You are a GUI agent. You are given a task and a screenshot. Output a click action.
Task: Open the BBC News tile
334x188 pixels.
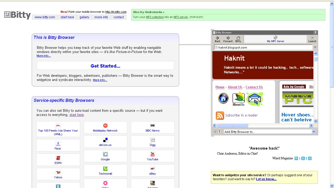(153, 127)
